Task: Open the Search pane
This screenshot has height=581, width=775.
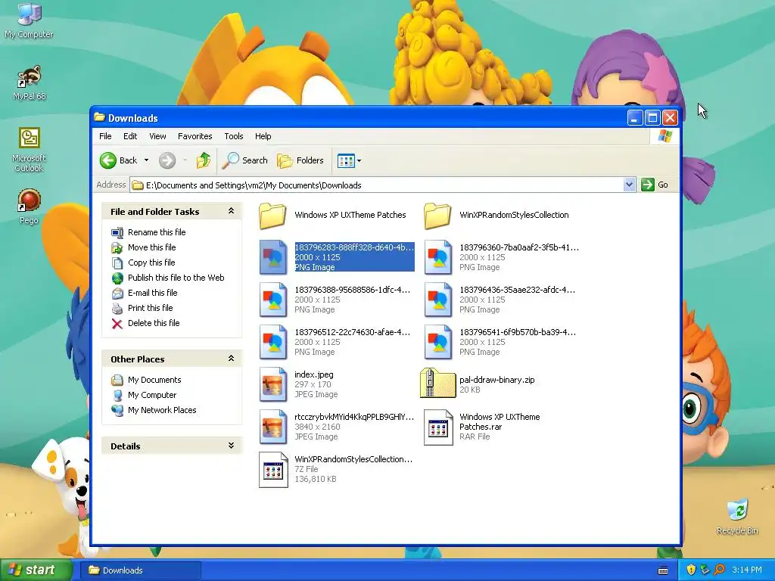Action: click(x=244, y=160)
